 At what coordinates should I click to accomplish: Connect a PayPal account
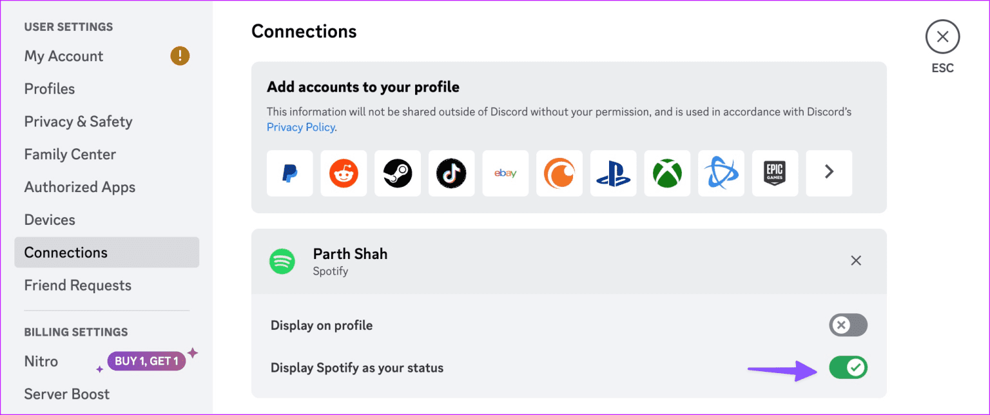click(289, 173)
